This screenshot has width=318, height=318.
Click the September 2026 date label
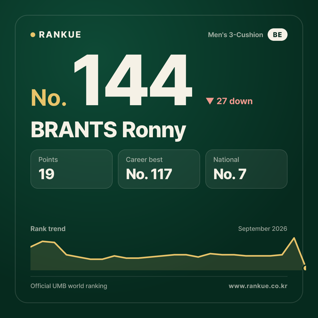[x=263, y=229]
